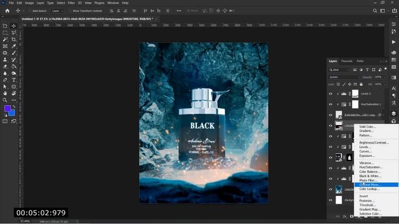Select the Zoom tool
Image resolution: width=399 pixels, height=224 pixels.
[x=5, y=100]
